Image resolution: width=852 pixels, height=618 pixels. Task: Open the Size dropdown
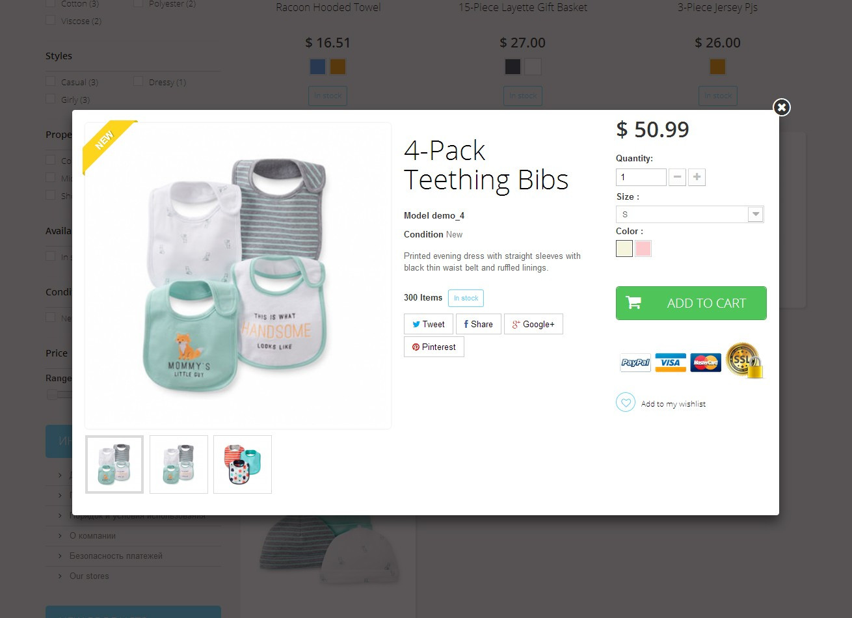pyautogui.click(x=689, y=214)
